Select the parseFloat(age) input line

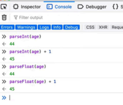tap(28, 67)
